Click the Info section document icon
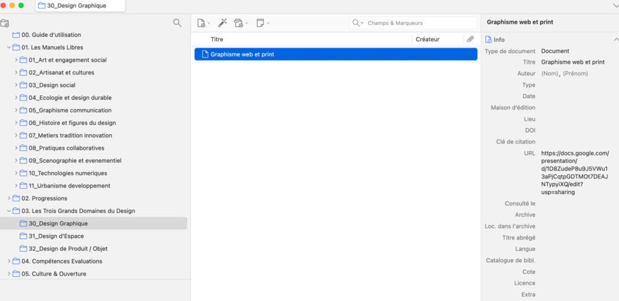The image size is (619, 301). (488, 39)
